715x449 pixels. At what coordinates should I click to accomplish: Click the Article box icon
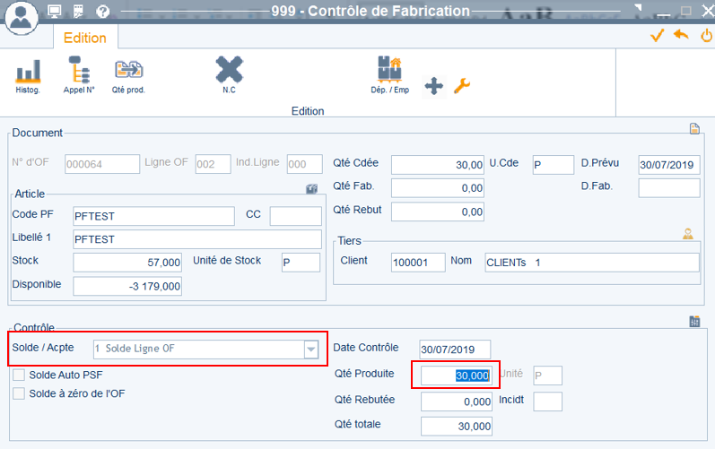pos(312,188)
